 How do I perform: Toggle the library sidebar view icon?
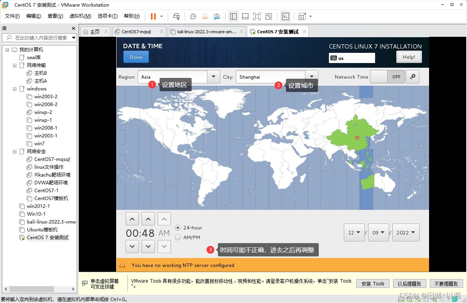point(233,16)
